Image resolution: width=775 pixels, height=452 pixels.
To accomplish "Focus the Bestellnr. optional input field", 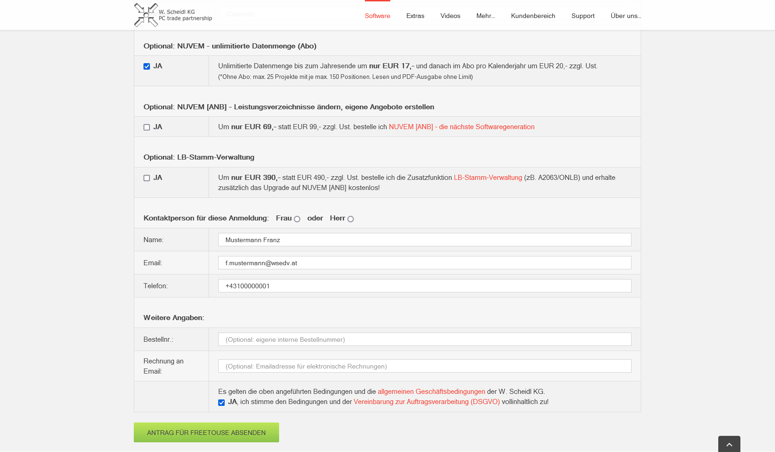I will pos(424,339).
